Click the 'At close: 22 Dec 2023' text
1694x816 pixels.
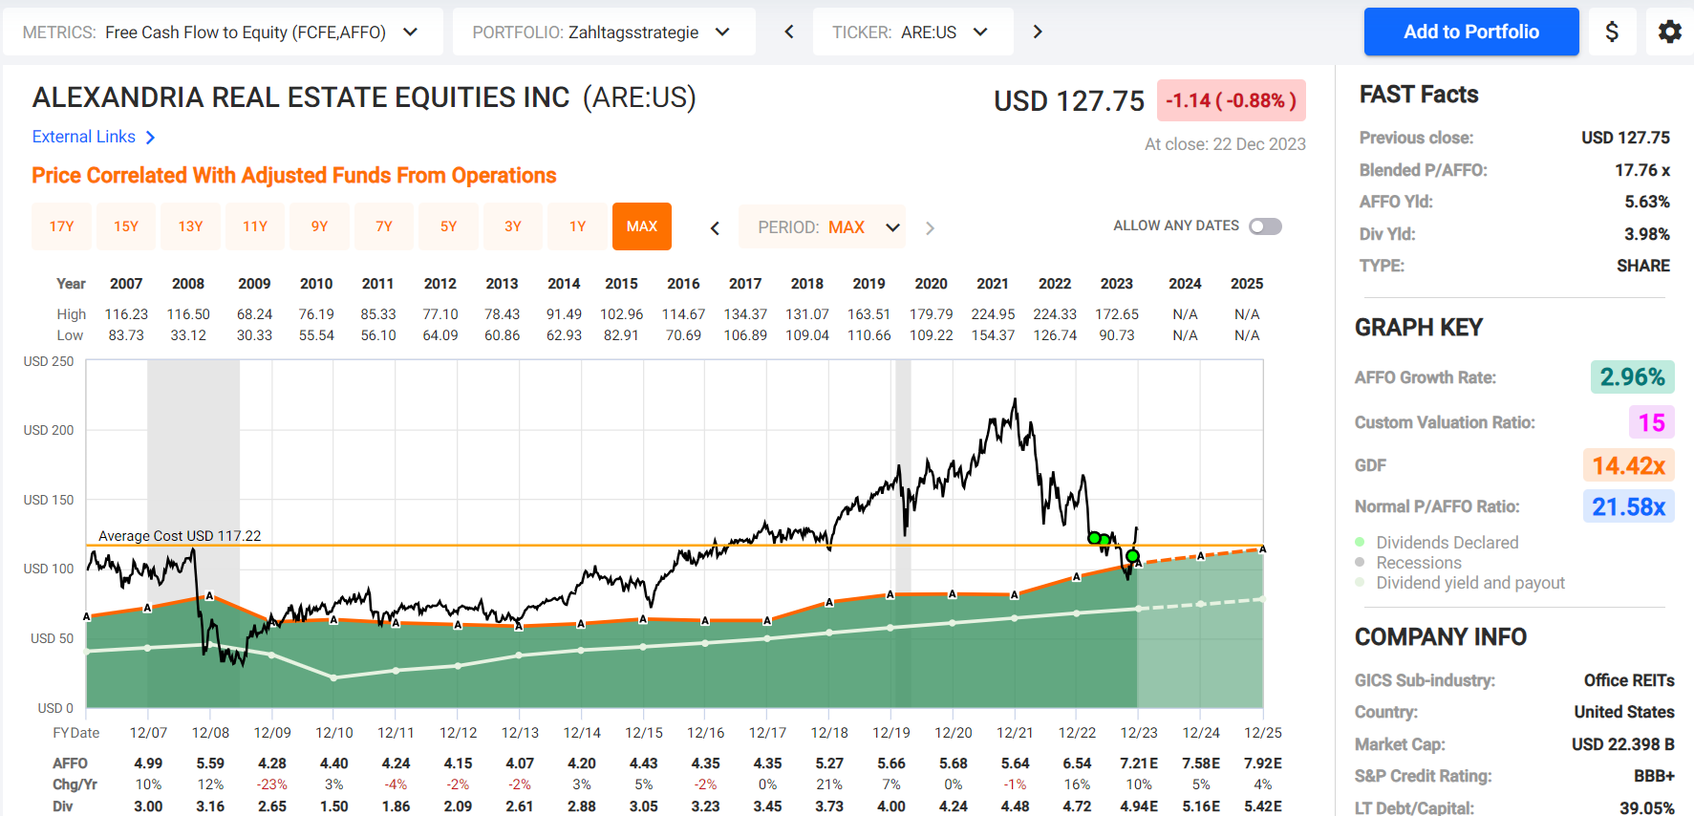point(1225,144)
